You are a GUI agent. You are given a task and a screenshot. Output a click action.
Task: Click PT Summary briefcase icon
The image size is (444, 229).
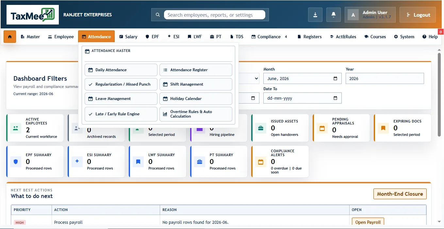coord(200,162)
